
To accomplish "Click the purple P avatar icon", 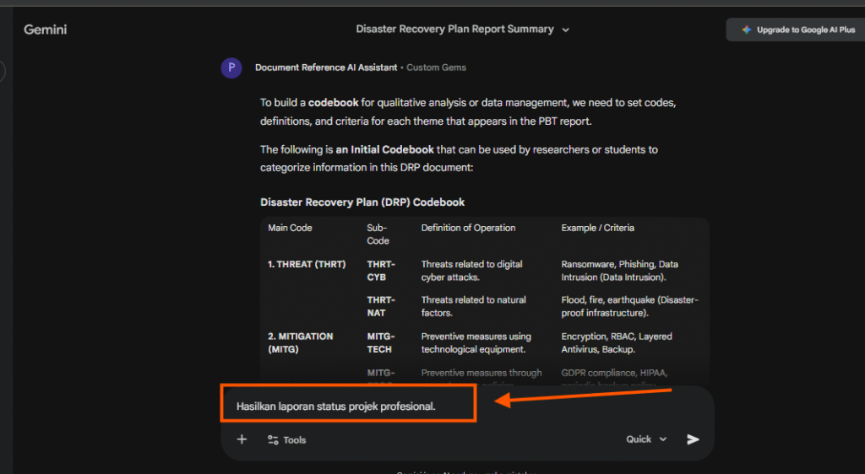I will tap(231, 67).
